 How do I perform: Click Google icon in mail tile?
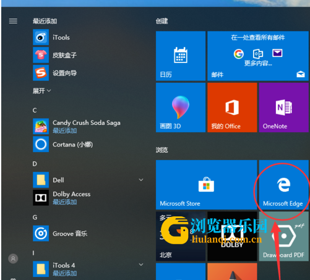coord(239,54)
